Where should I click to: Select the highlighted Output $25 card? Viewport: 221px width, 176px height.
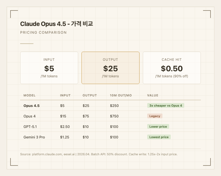click(x=110, y=68)
